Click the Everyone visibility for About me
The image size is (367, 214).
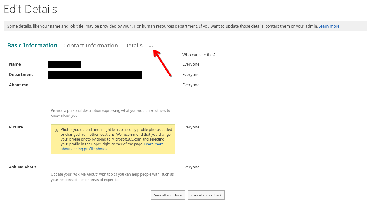tap(191, 85)
